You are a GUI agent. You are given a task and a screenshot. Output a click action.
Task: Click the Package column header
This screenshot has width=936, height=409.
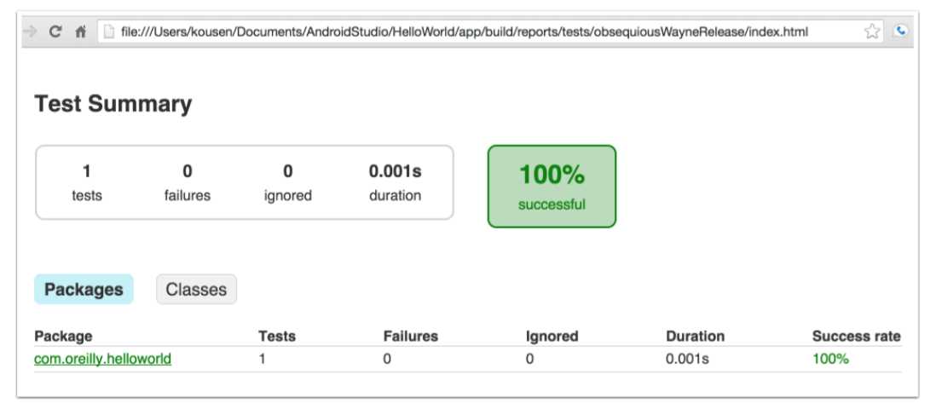(x=63, y=337)
